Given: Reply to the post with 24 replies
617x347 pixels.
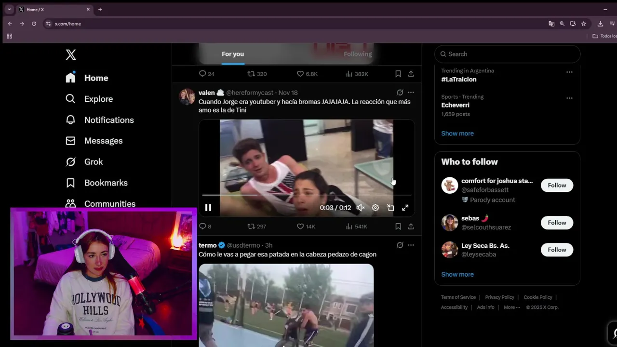Looking at the screenshot, I should 206,74.
